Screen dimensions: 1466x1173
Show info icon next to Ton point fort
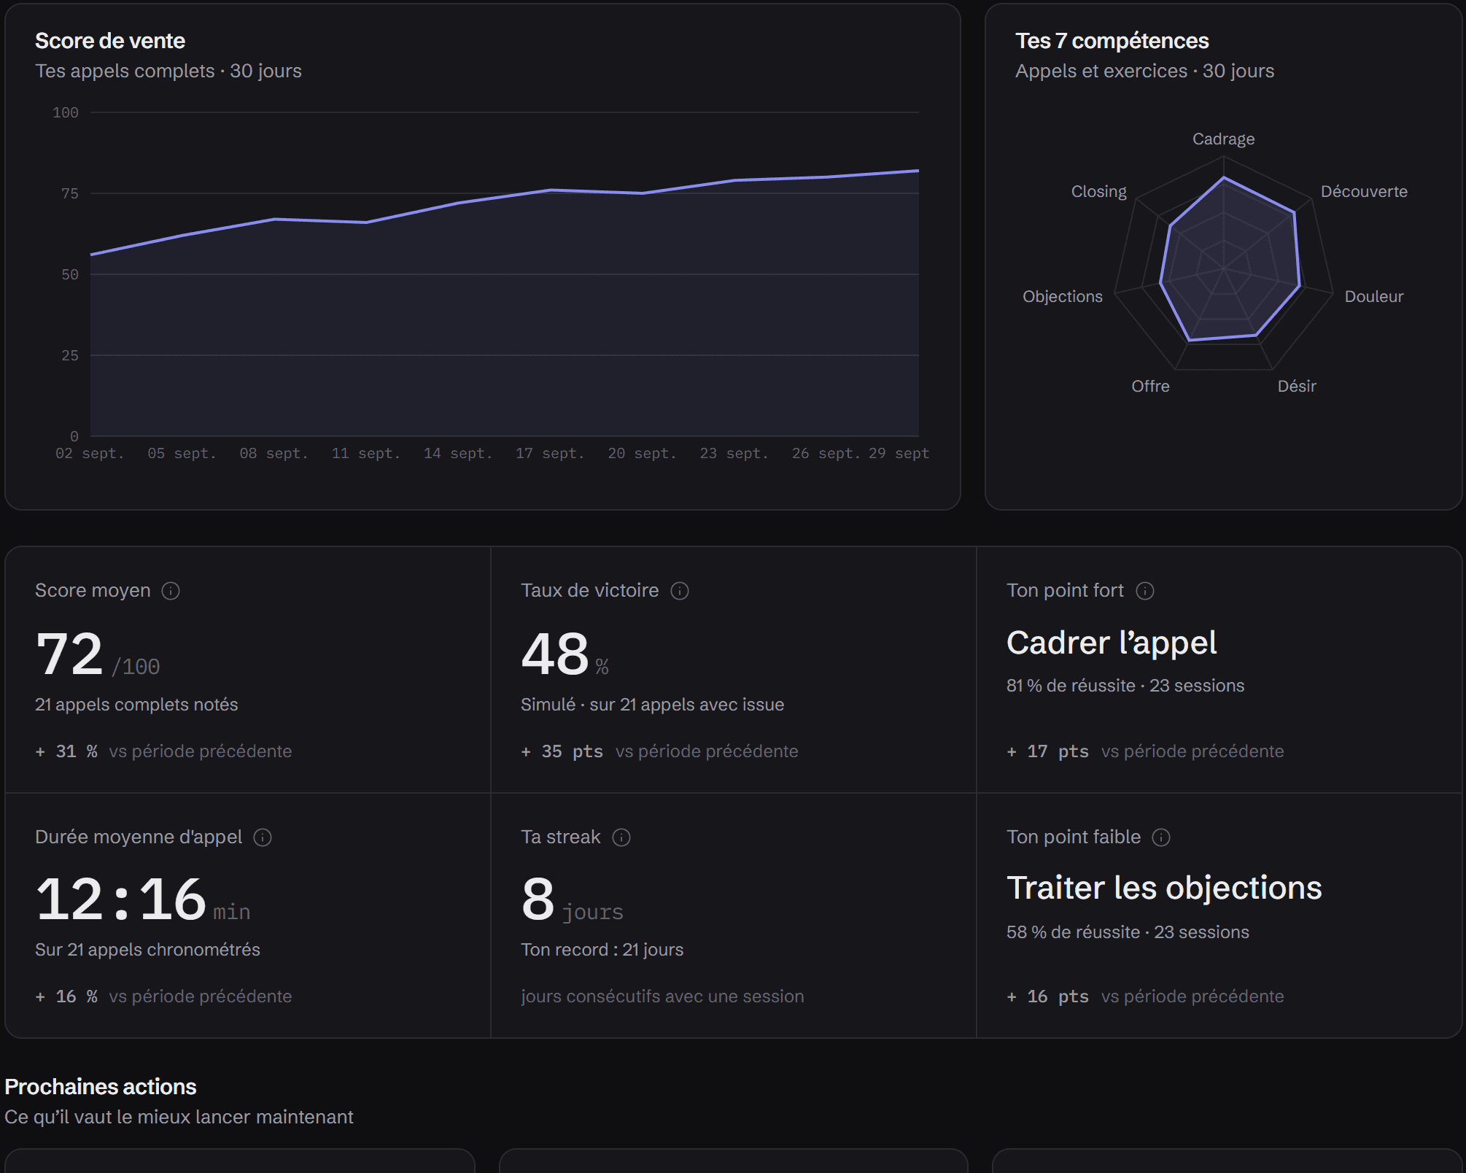[x=1145, y=591]
